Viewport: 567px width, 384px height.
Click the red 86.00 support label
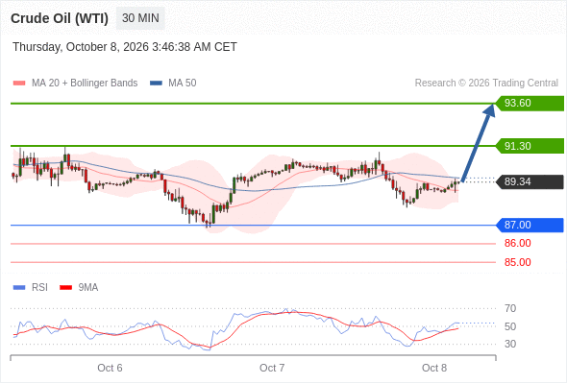tap(517, 244)
